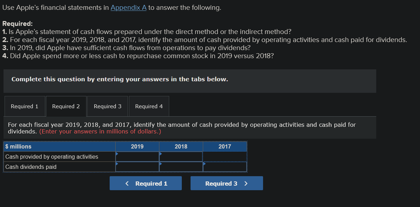This screenshot has height=207, width=420.
Task: Click the hint marker in 2019 dividends paid cell
Action: click(117, 164)
